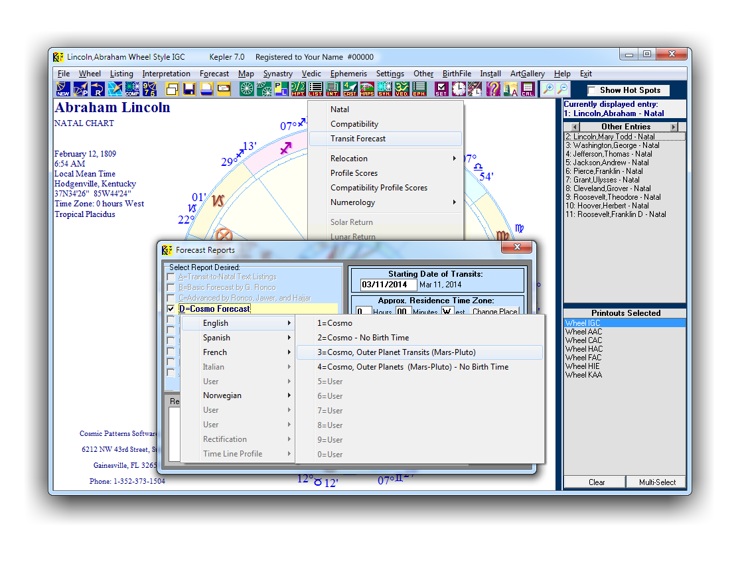Click the CAST forecast icon
Image resolution: width=738 pixels, height=568 pixels.
pos(350,89)
